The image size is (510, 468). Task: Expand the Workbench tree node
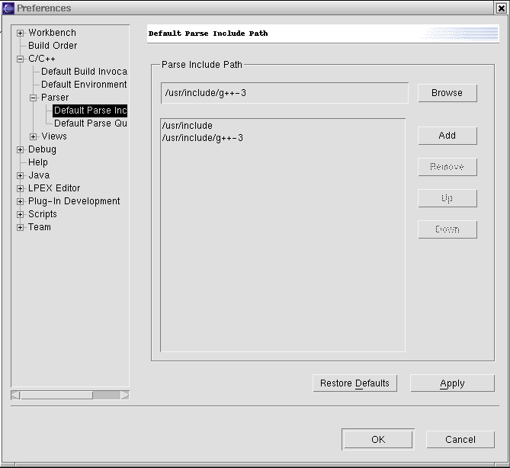(x=21, y=33)
